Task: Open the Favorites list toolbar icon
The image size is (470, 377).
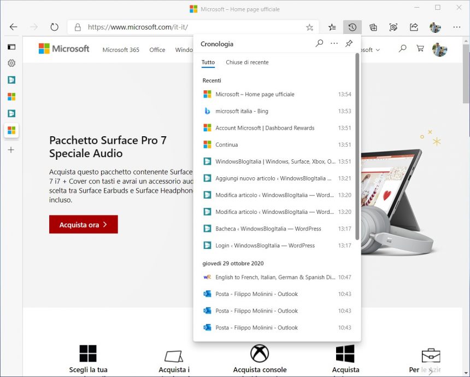Action: tap(332, 27)
